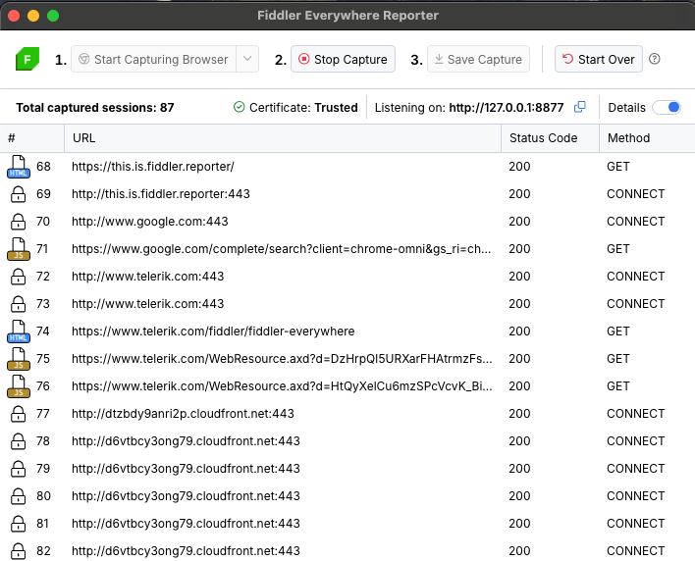Click the green Fiddler logo icon

[27, 60]
